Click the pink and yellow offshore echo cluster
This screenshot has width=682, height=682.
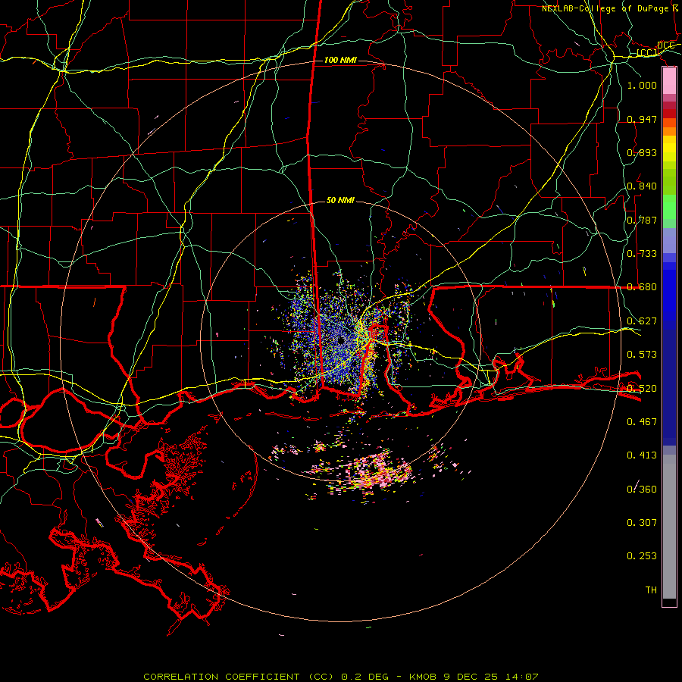click(x=374, y=471)
